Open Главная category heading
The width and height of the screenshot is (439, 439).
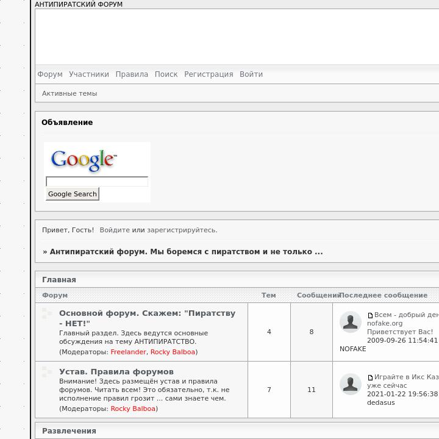(x=59, y=280)
